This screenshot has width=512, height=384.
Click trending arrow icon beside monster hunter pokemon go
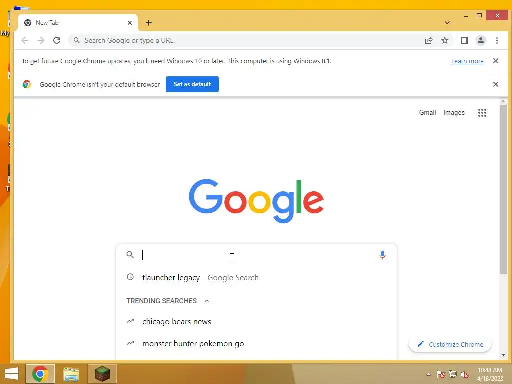tap(130, 343)
